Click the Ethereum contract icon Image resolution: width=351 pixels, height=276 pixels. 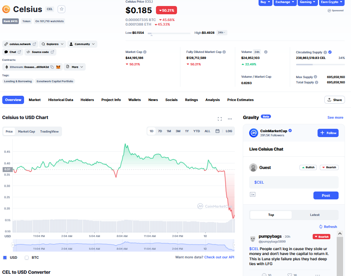coord(6,67)
